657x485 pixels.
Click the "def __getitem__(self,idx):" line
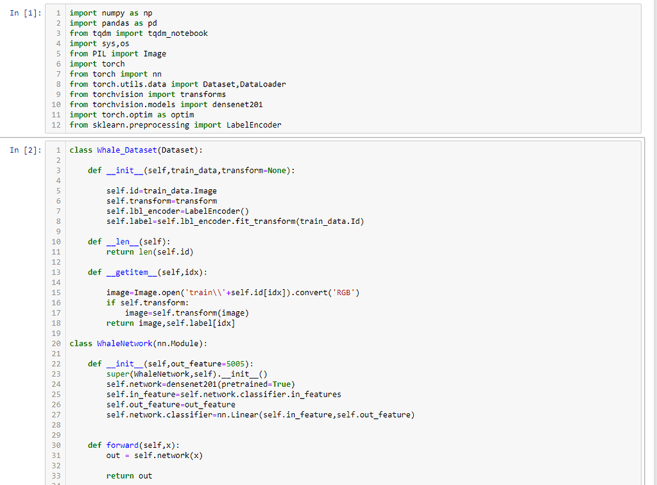(148, 272)
